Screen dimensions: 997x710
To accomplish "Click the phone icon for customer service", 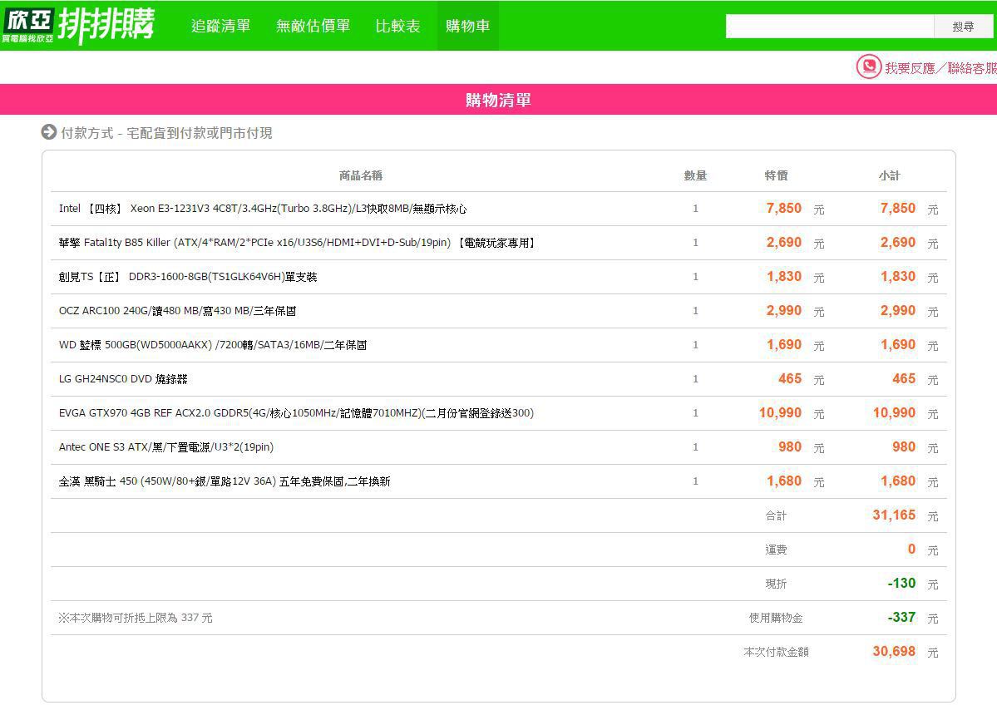I will (x=869, y=67).
